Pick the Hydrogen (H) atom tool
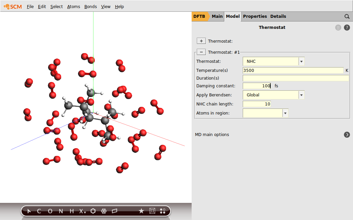This screenshot has width=353, height=220. (72, 211)
